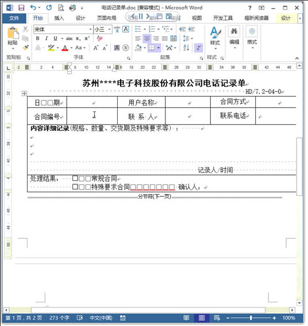308x326 pixels.
Task: Apply red font color button
Action: 65,48
